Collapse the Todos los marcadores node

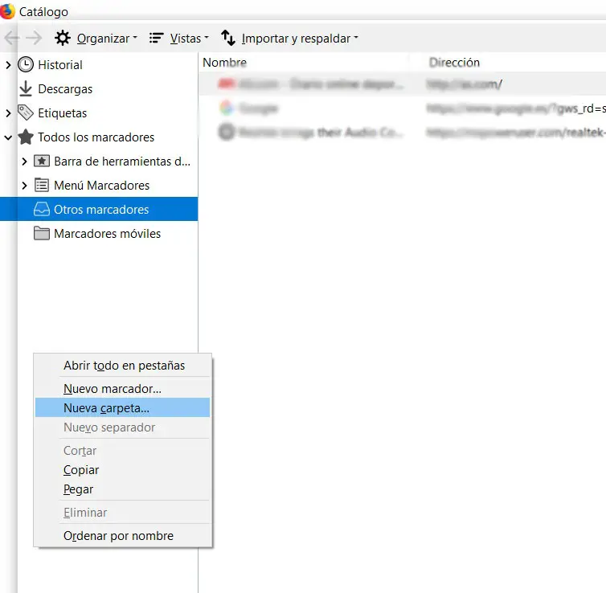pyautogui.click(x=8, y=137)
